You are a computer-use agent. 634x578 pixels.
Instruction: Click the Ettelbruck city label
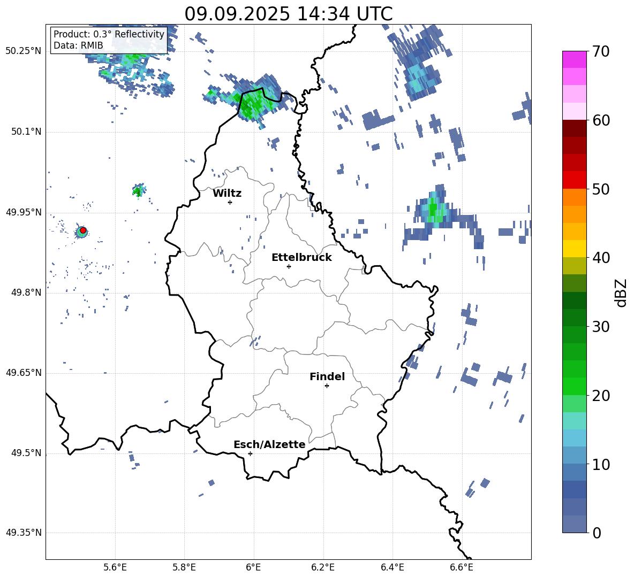(x=301, y=258)
